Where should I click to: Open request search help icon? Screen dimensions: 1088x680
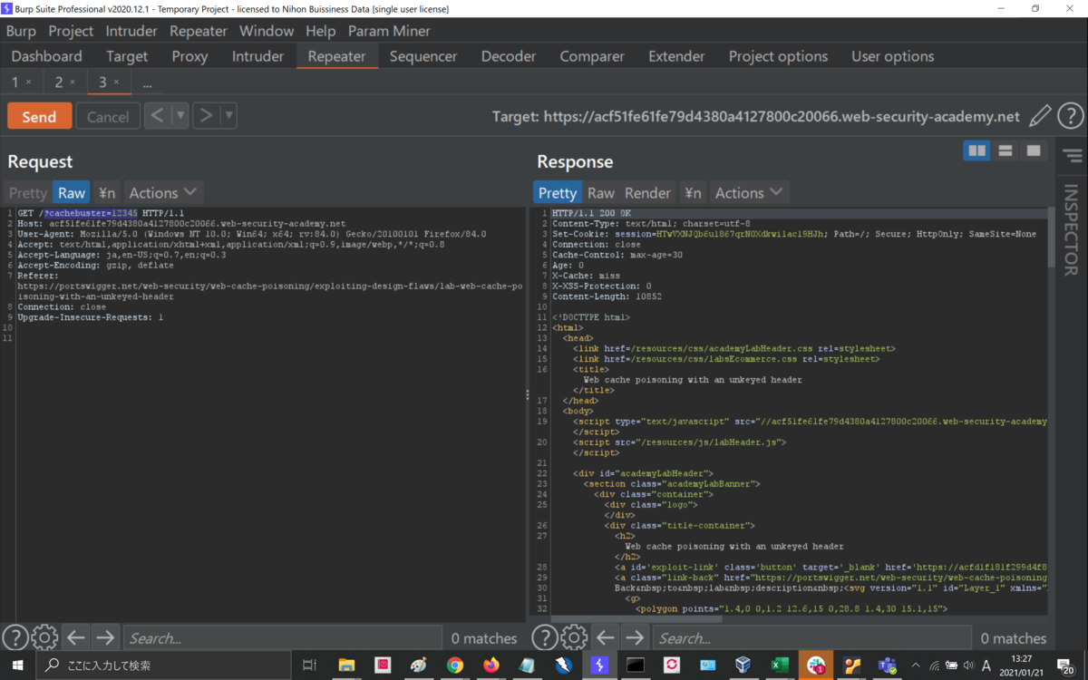tap(15, 637)
